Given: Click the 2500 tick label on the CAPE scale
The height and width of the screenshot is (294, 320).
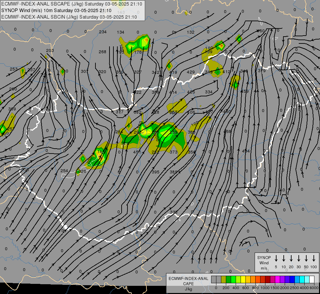Looking at the screenshot, I should (x=294, y=288).
